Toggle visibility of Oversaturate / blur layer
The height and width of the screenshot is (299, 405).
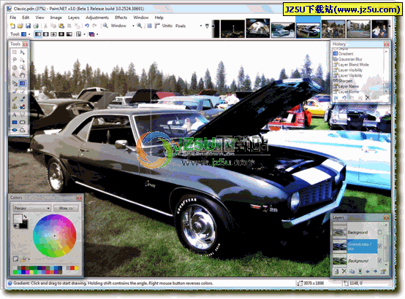tap(379, 246)
